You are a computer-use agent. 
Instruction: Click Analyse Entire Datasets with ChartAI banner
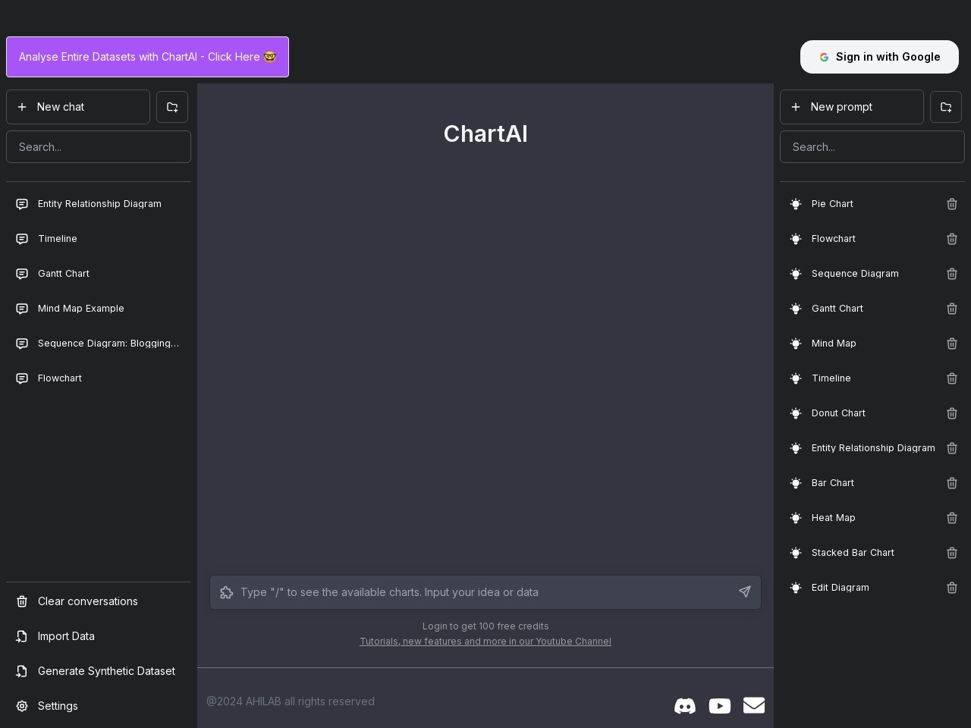point(147,57)
